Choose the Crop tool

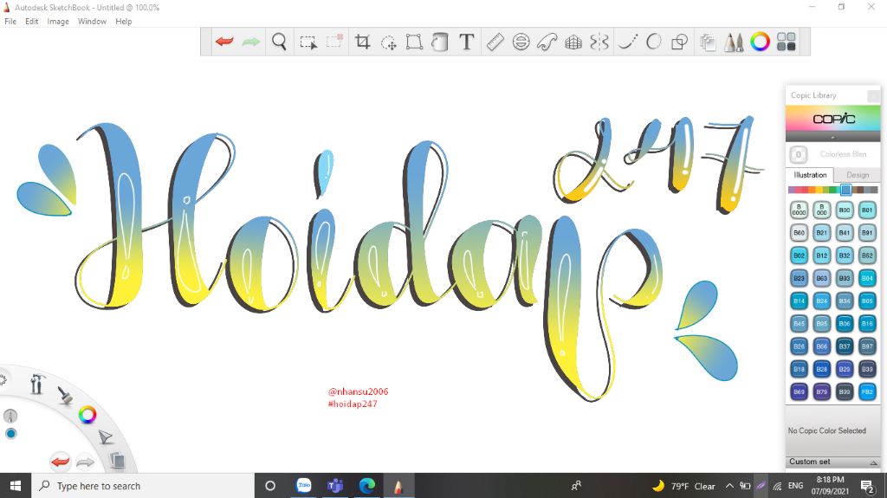tap(362, 42)
